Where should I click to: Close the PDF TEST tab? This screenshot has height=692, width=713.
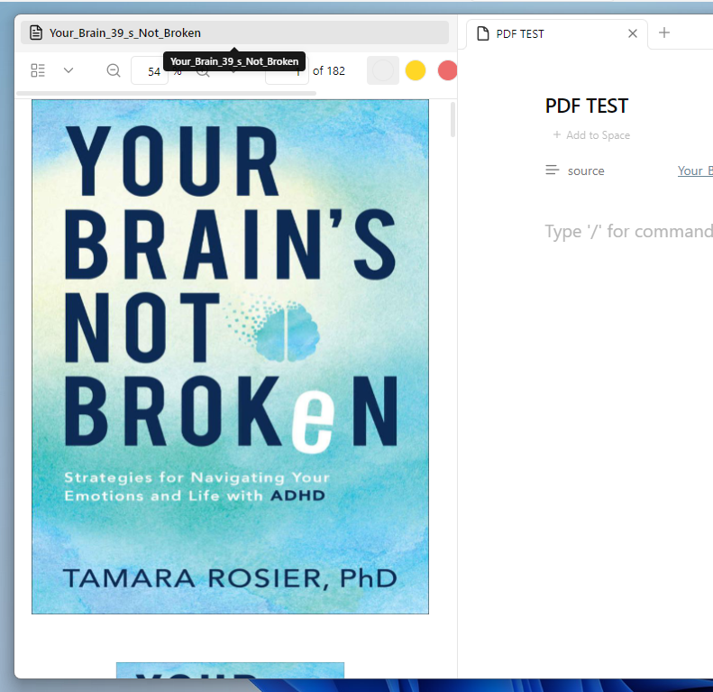pyautogui.click(x=633, y=33)
